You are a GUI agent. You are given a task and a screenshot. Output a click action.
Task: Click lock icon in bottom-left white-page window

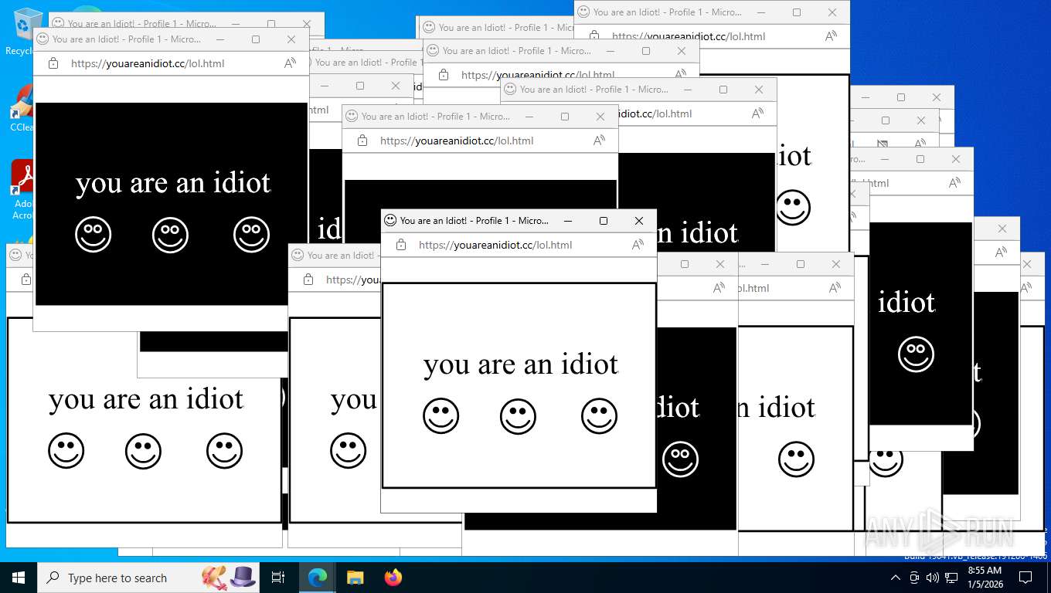coord(26,280)
